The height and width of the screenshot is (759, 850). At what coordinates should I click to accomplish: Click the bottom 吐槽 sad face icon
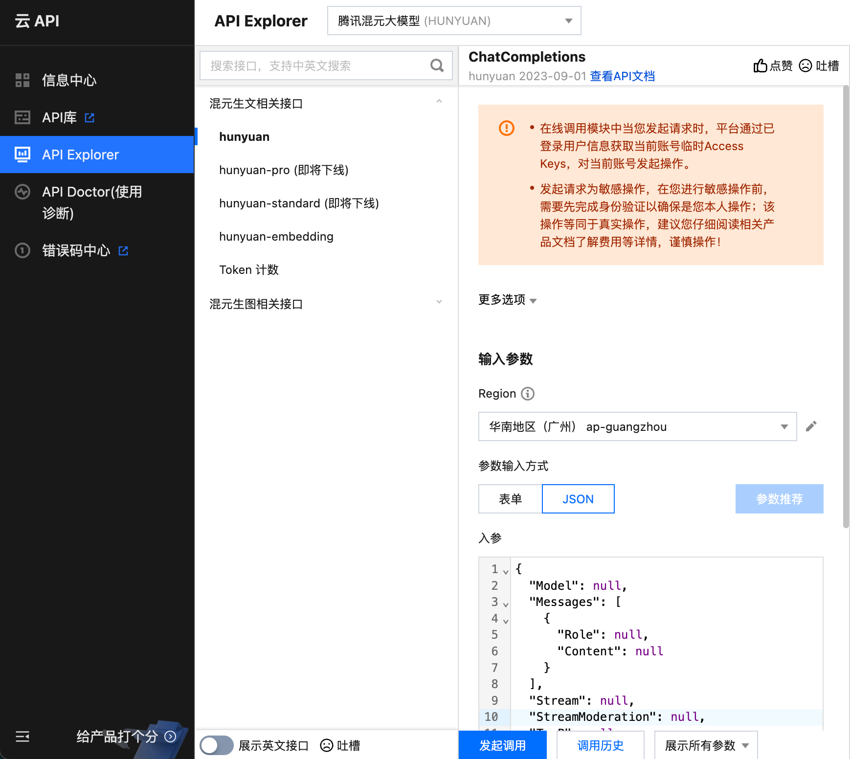pyautogui.click(x=326, y=745)
